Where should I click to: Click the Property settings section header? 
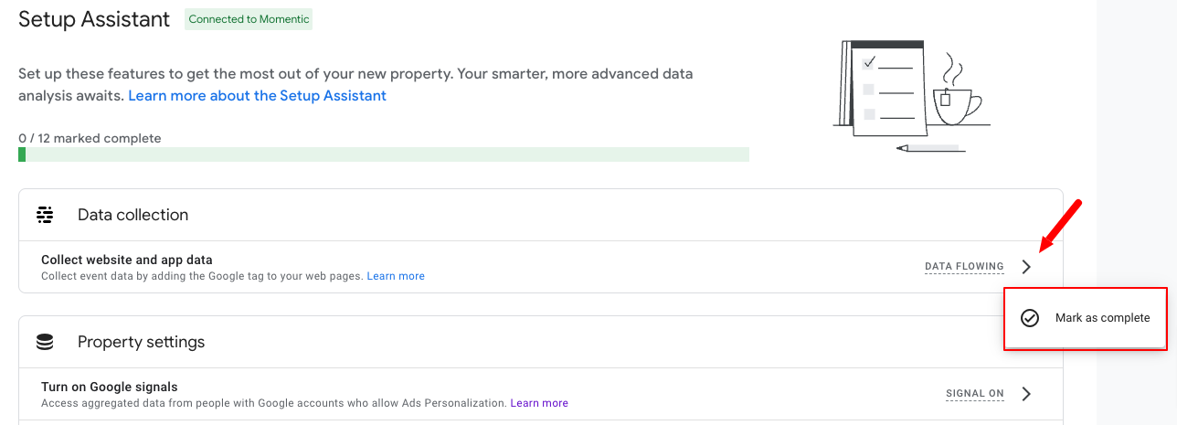[541, 342]
